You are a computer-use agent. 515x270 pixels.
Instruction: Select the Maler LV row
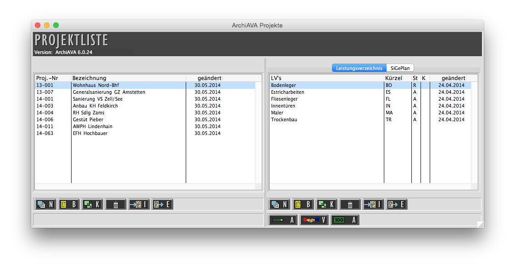pyautogui.click(x=370, y=113)
